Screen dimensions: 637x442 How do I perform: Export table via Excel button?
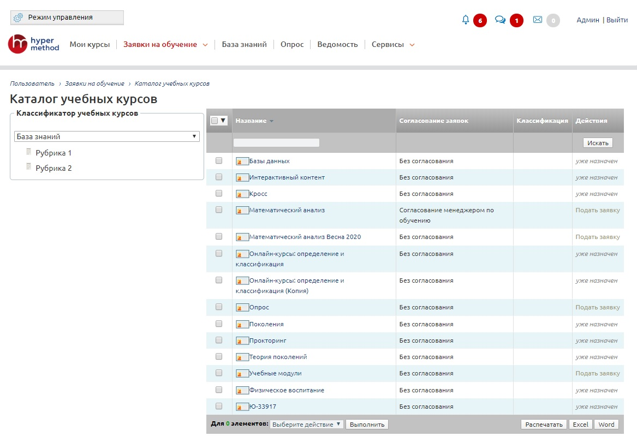(580, 424)
